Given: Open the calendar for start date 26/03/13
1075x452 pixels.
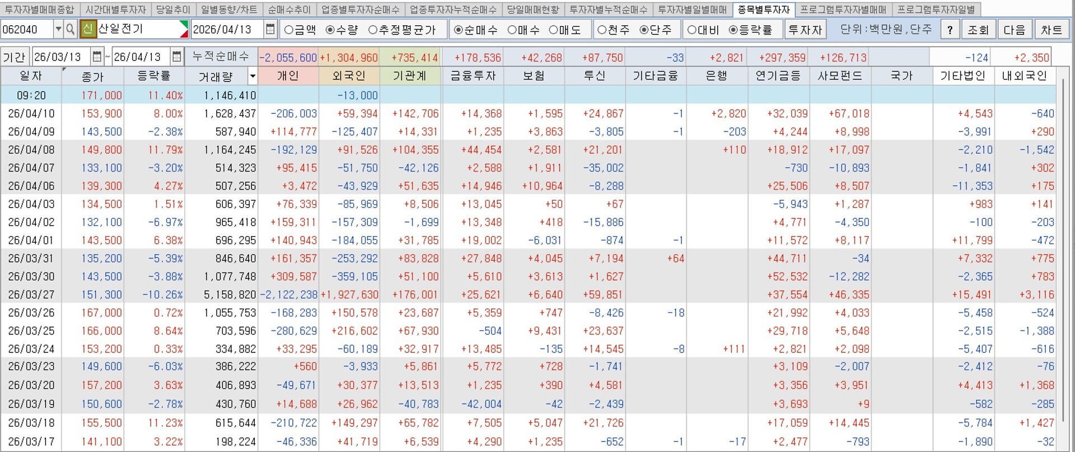Looking at the screenshot, I should (x=97, y=57).
